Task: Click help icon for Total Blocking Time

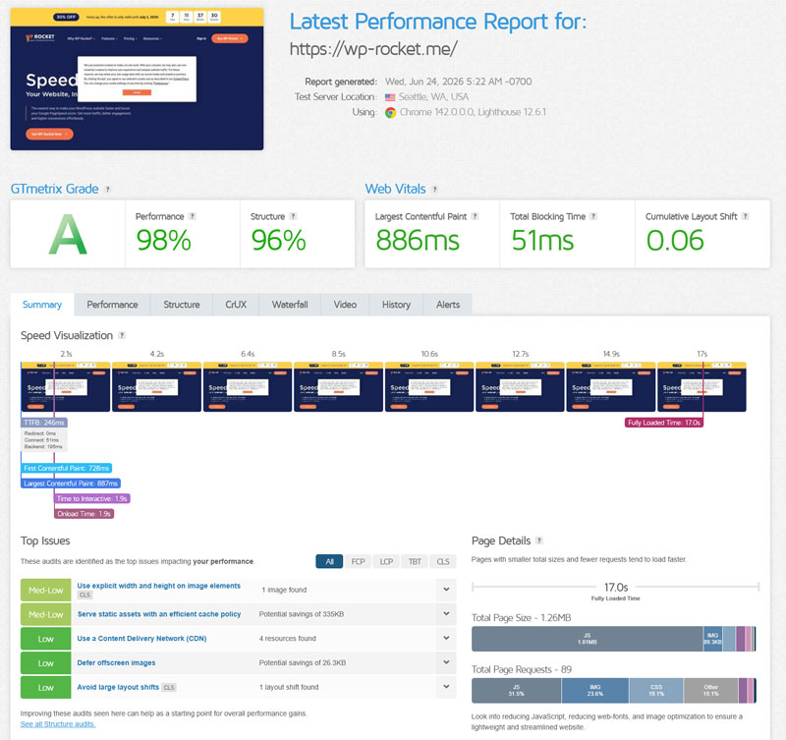Action: point(593,216)
